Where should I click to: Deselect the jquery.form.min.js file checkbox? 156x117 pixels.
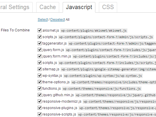pyautogui.click(x=39, y=56)
